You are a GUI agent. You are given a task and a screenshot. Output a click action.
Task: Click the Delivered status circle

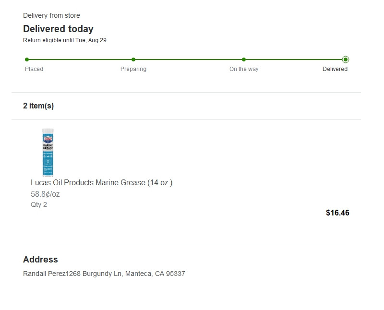tap(346, 60)
